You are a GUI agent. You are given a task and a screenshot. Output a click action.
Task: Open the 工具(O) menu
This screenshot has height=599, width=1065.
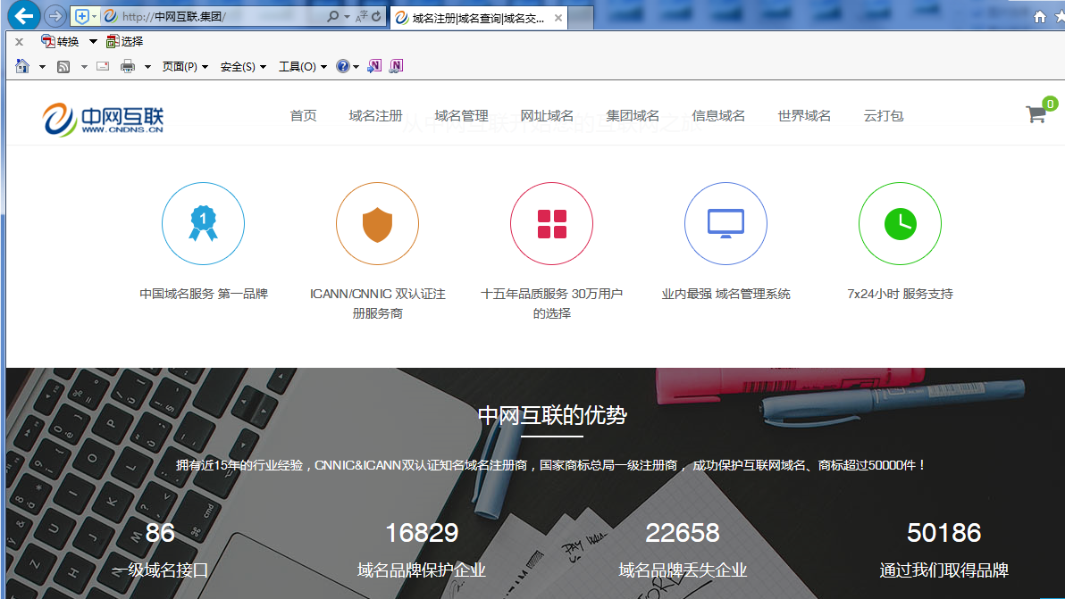tap(302, 66)
